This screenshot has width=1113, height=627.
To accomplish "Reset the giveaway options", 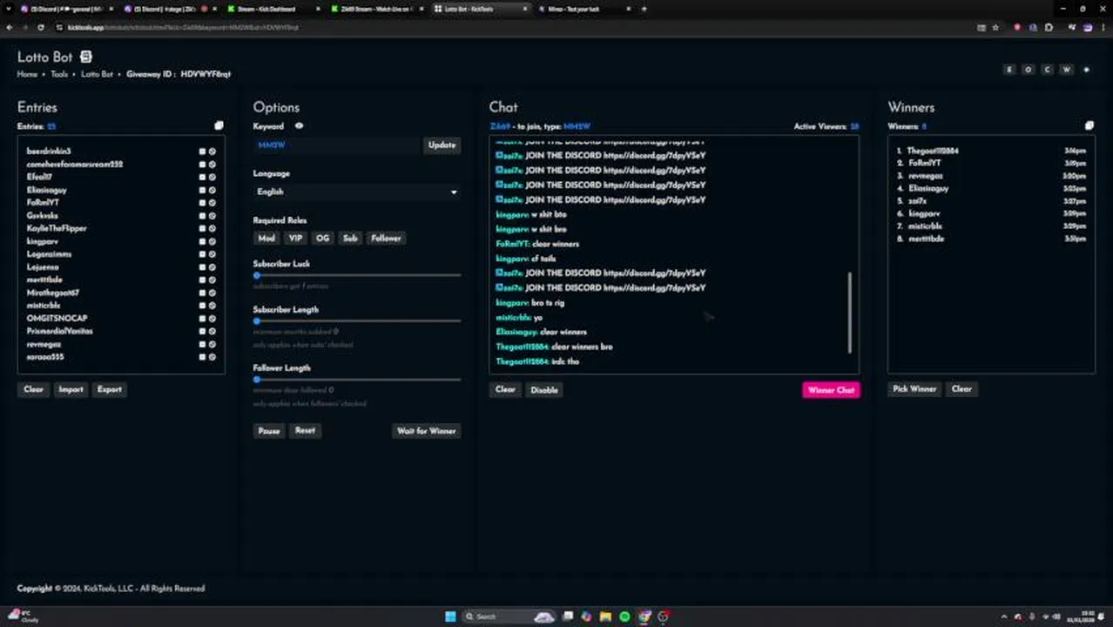I will 305,430.
